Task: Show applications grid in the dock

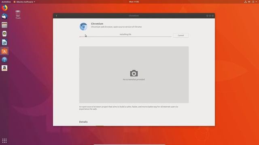Action: (x=4, y=141)
